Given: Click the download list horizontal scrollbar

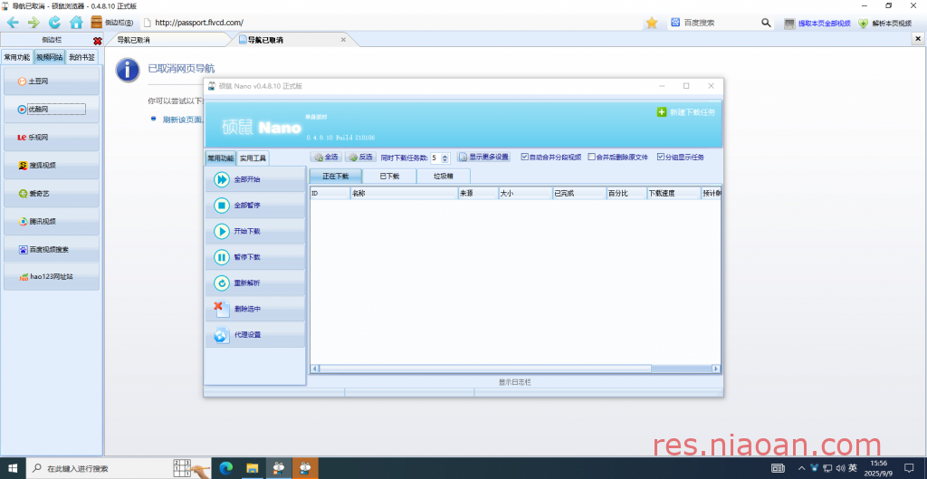Looking at the screenshot, I should click(515, 369).
